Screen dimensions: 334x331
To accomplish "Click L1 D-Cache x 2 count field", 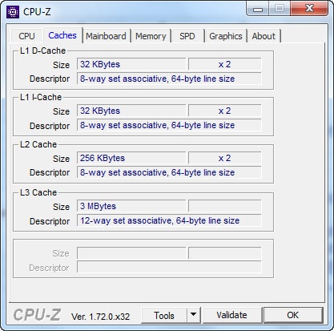I will [x=225, y=64].
